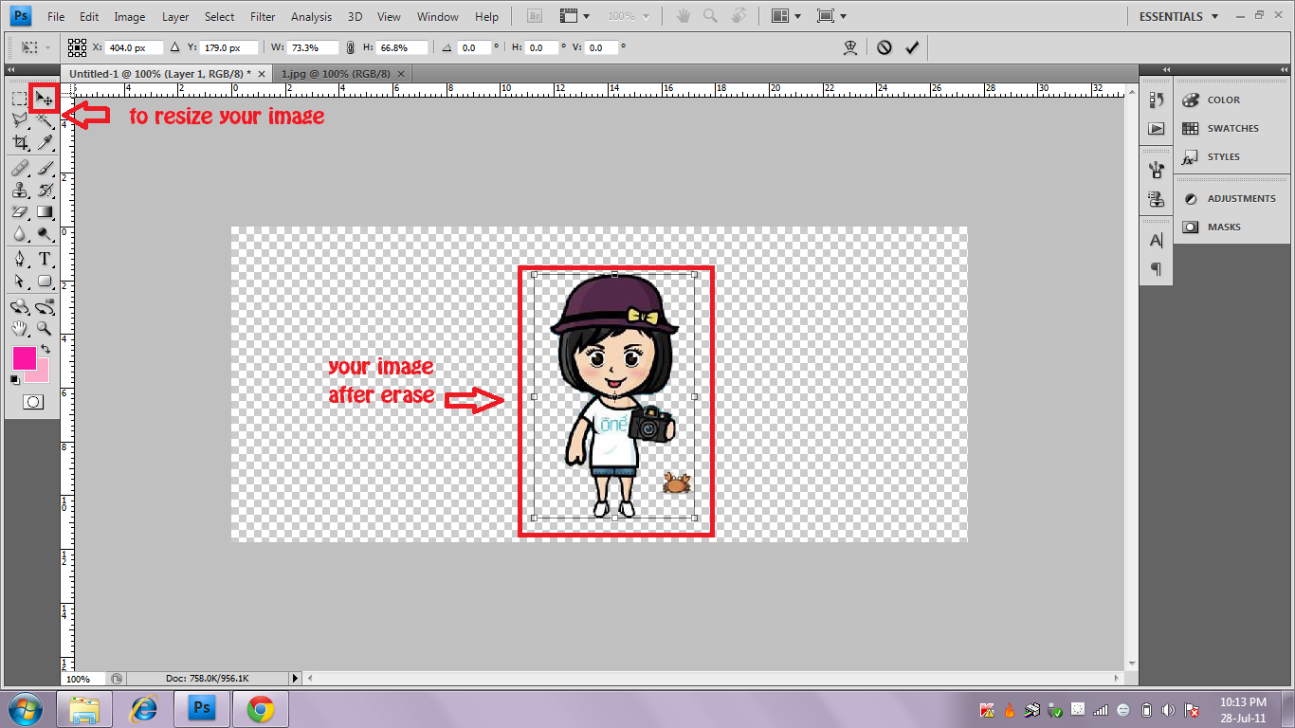The image size is (1295, 728).
Task: Open the File menu
Action: [x=56, y=17]
